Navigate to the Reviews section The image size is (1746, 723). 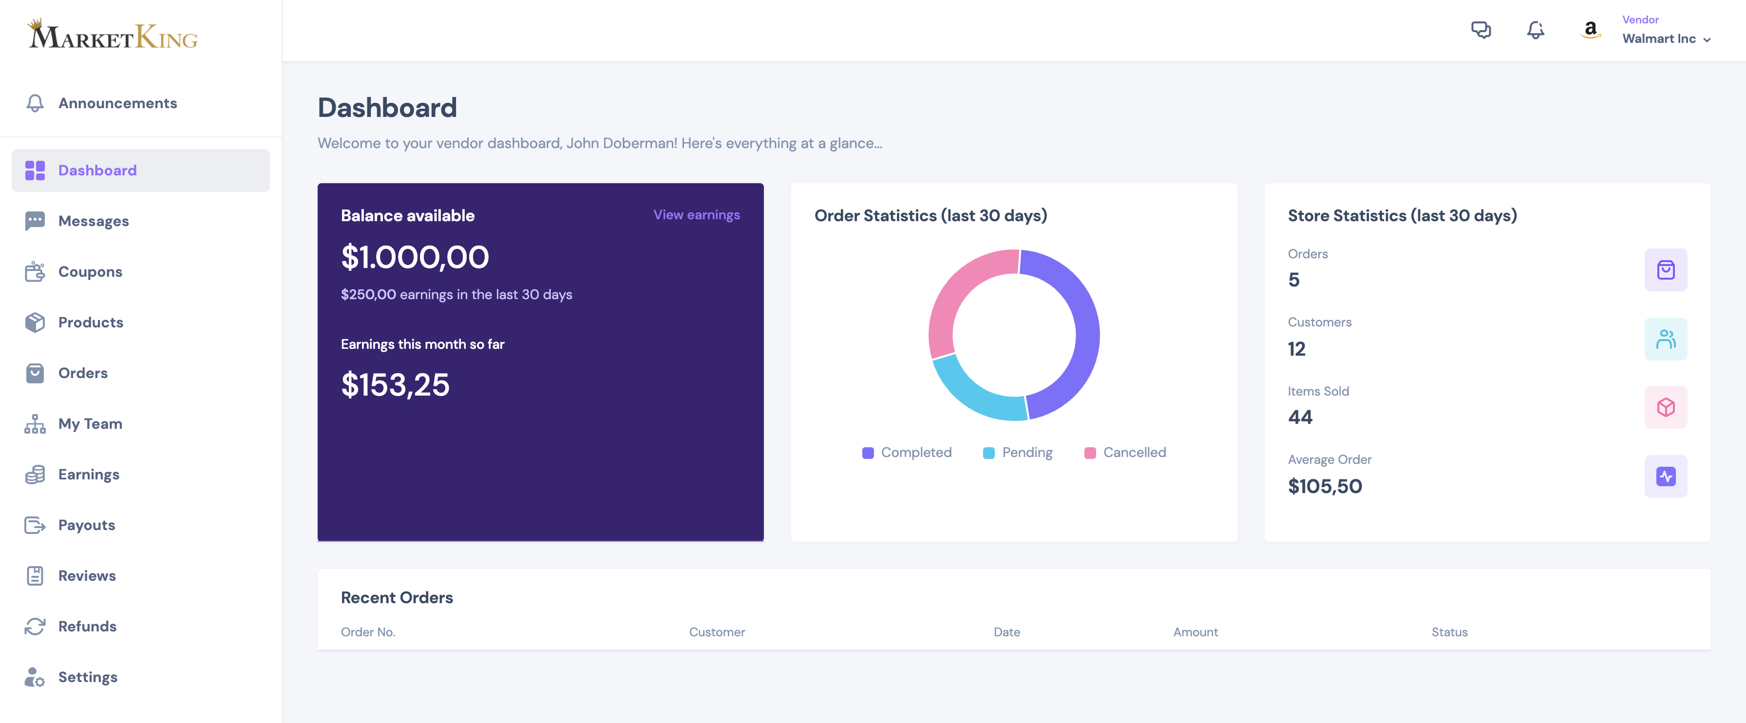[87, 574]
